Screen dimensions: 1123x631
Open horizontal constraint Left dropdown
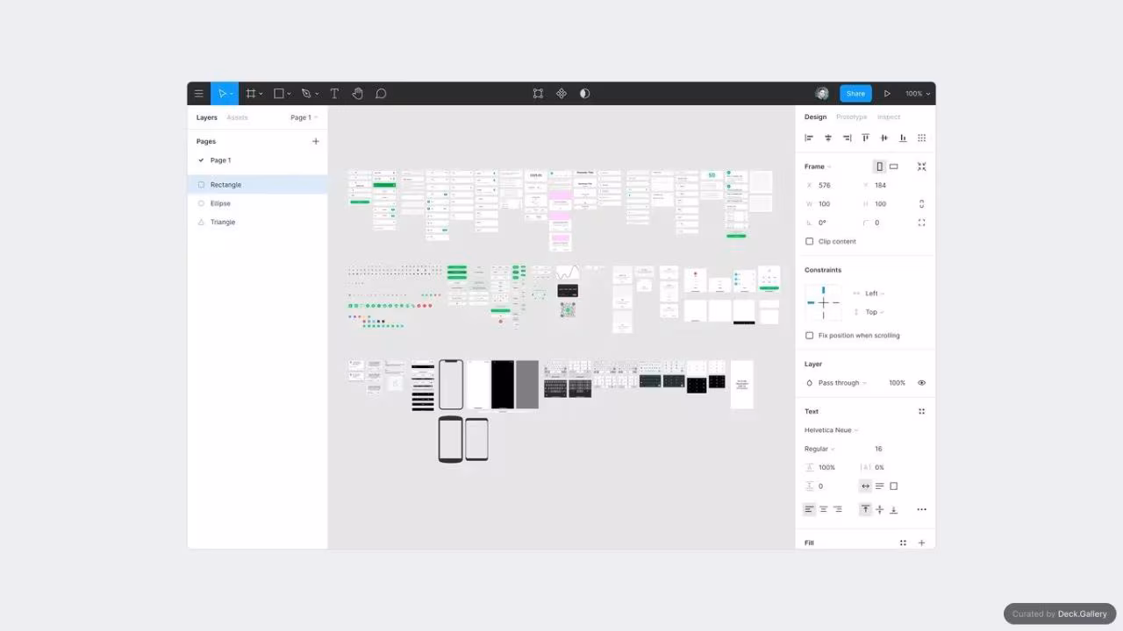tap(875, 294)
